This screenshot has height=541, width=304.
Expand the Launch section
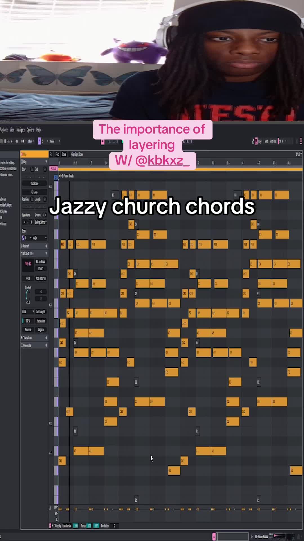pos(46,246)
